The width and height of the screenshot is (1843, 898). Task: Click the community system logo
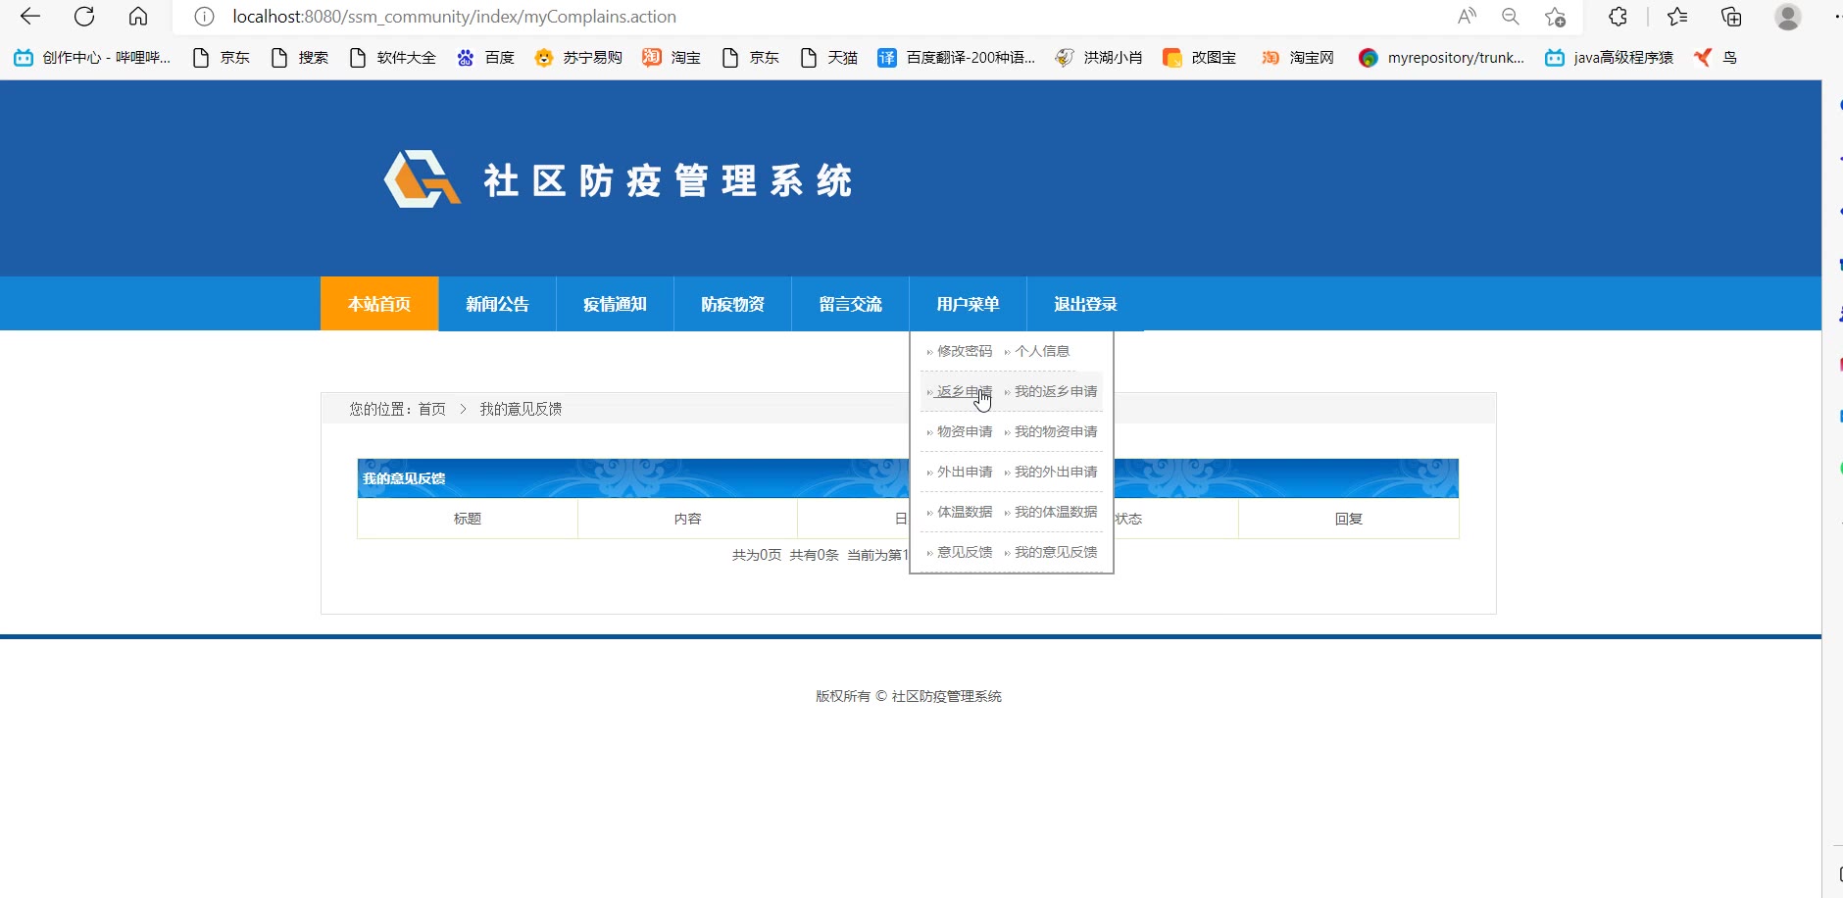pyautogui.click(x=422, y=179)
